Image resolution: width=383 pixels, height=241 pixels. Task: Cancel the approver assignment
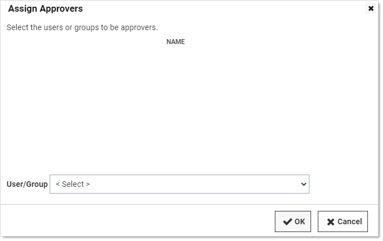[x=342, y=221]
